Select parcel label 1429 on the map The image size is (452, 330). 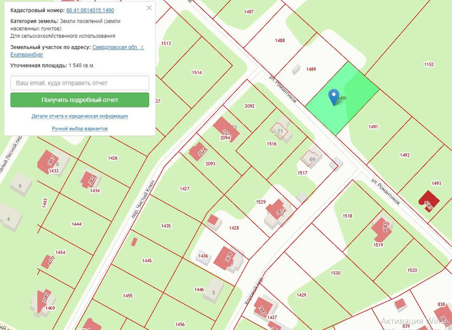(x=301, y=295)
